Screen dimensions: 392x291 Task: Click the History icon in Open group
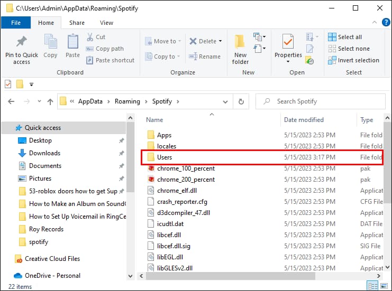pyautogui.click(x=310, y=60)
